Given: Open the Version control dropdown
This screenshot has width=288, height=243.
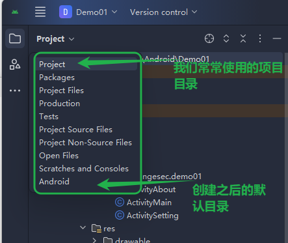Looking at the screenshot, I should click(164, 12).
